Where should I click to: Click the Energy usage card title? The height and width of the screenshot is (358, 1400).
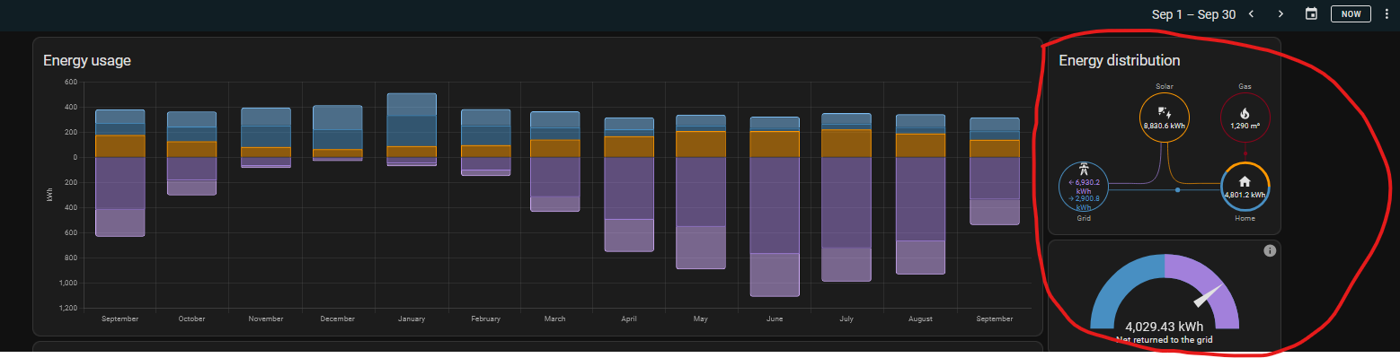(87, 60)
